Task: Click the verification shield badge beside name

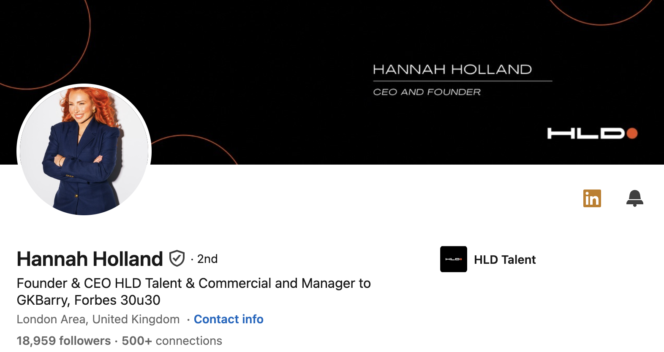Action: point(177,259)
